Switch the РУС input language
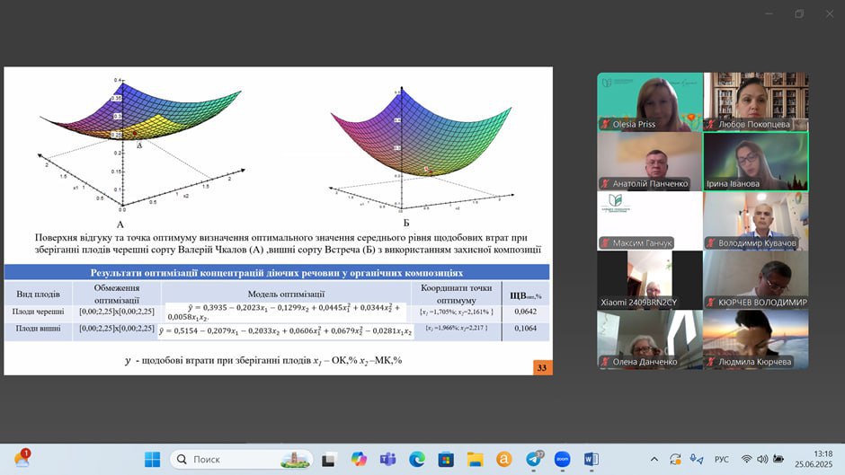 (x=722, y=460)
